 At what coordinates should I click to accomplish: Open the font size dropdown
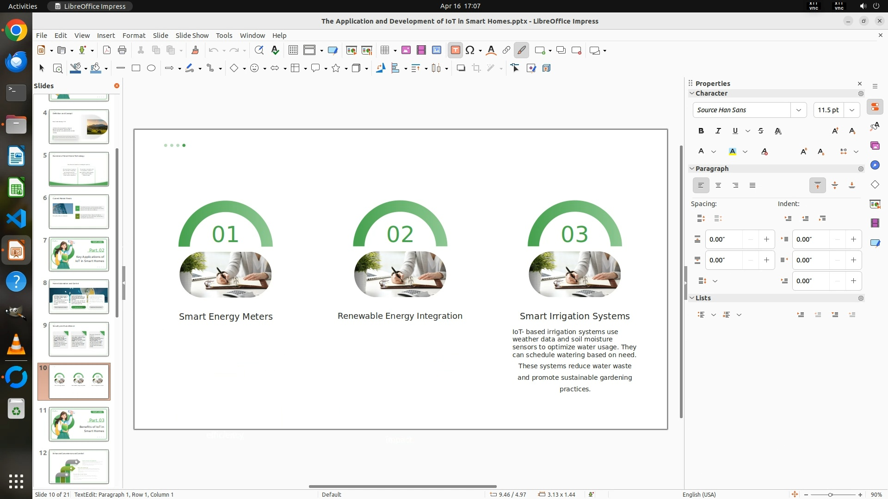pyautogui.click(x=852, y=110)
